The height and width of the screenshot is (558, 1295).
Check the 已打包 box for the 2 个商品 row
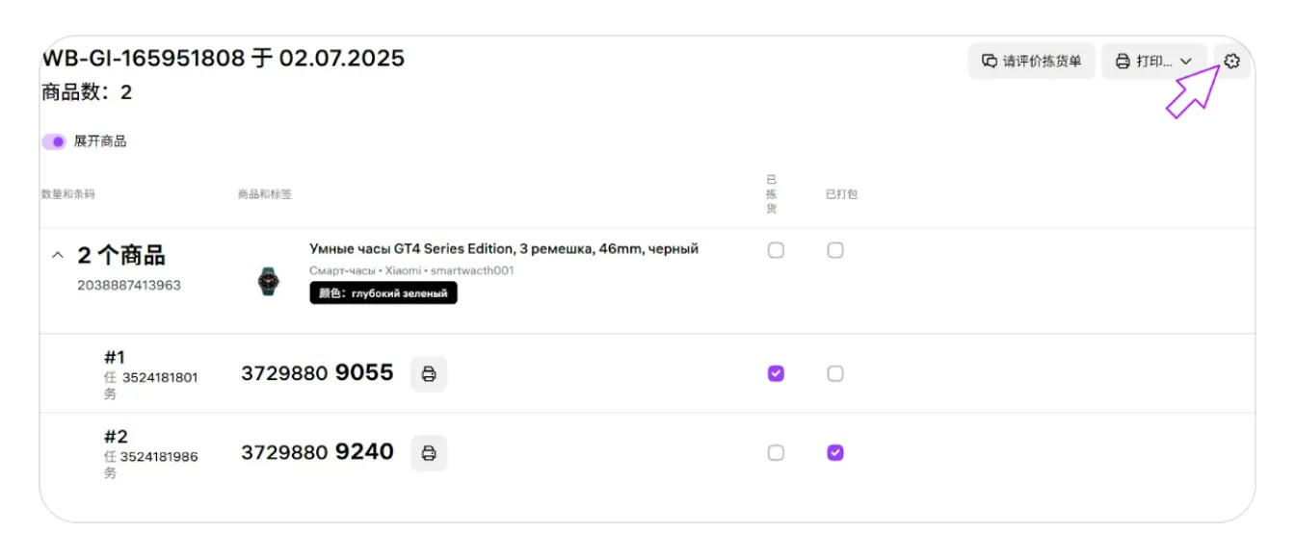pyautogui.click(x=835, y=250)
